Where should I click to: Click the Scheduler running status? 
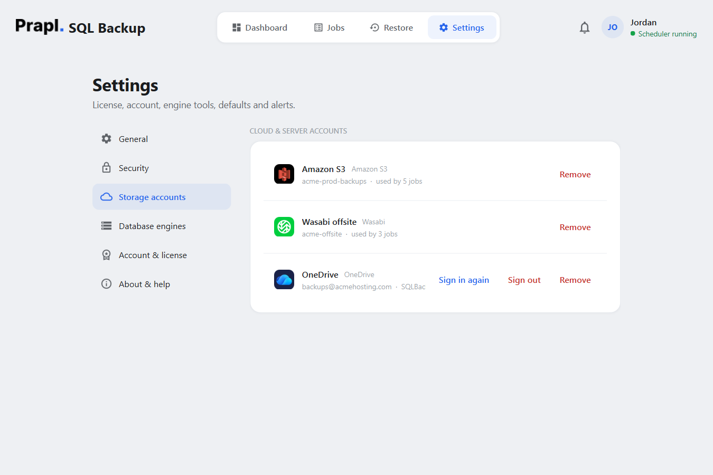[663, 34]
